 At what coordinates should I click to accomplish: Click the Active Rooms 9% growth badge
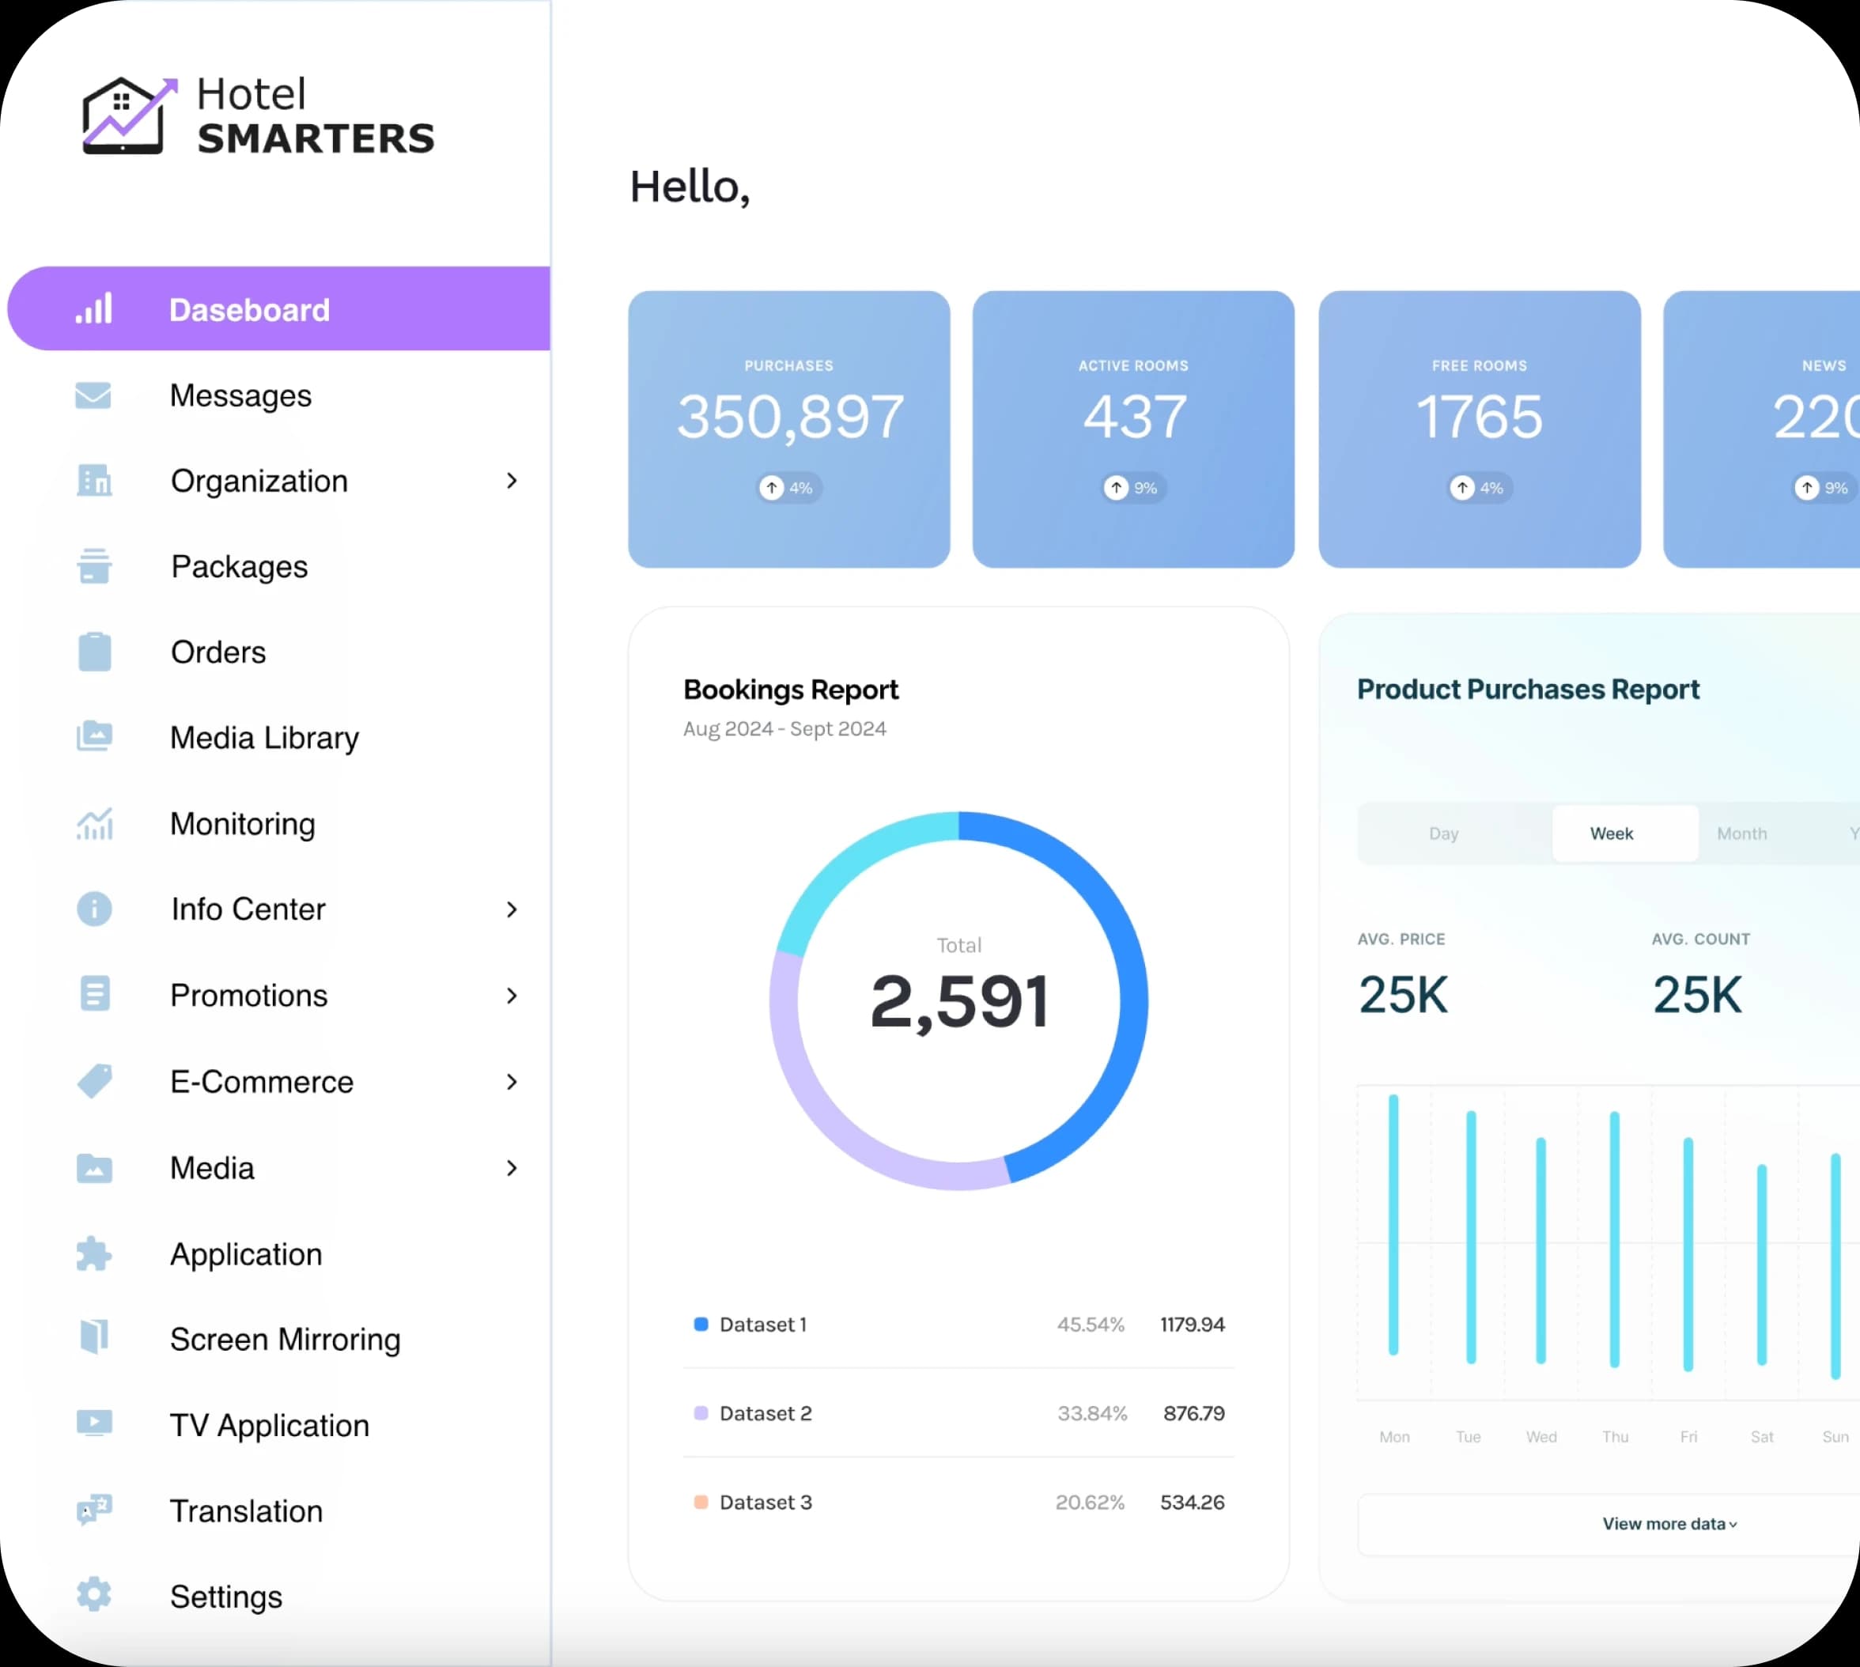(x=1134, y=488)
